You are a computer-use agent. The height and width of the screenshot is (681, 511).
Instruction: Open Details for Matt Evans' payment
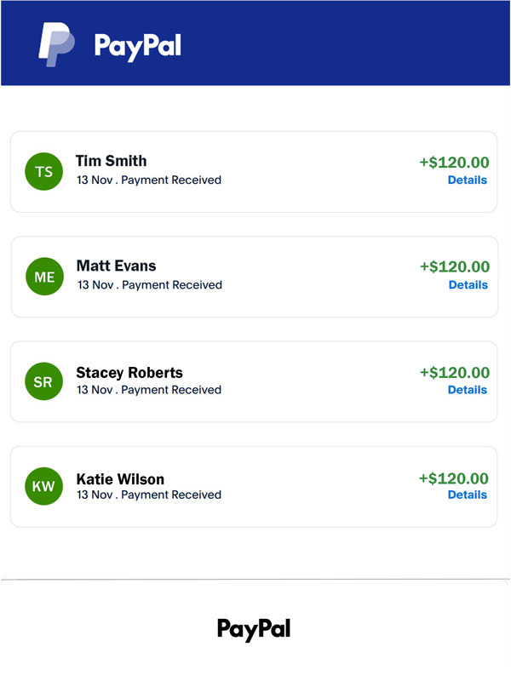(x=467, y=285)
